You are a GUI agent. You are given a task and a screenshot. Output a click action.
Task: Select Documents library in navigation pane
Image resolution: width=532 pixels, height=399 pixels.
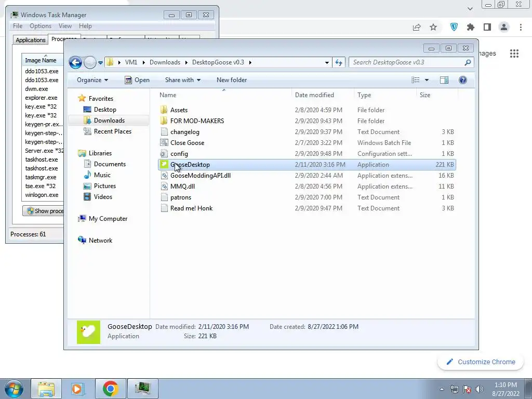(110, 164)
